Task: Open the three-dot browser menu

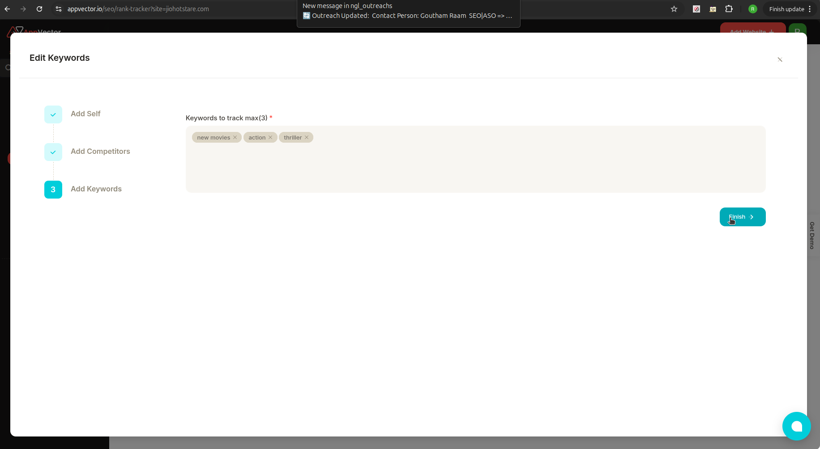Action: [x=811, y=9]
